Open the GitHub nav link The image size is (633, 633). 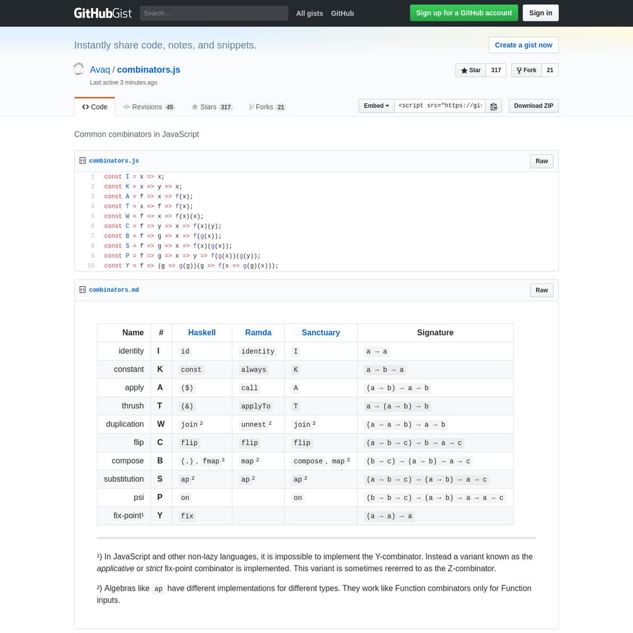(342, 13)
